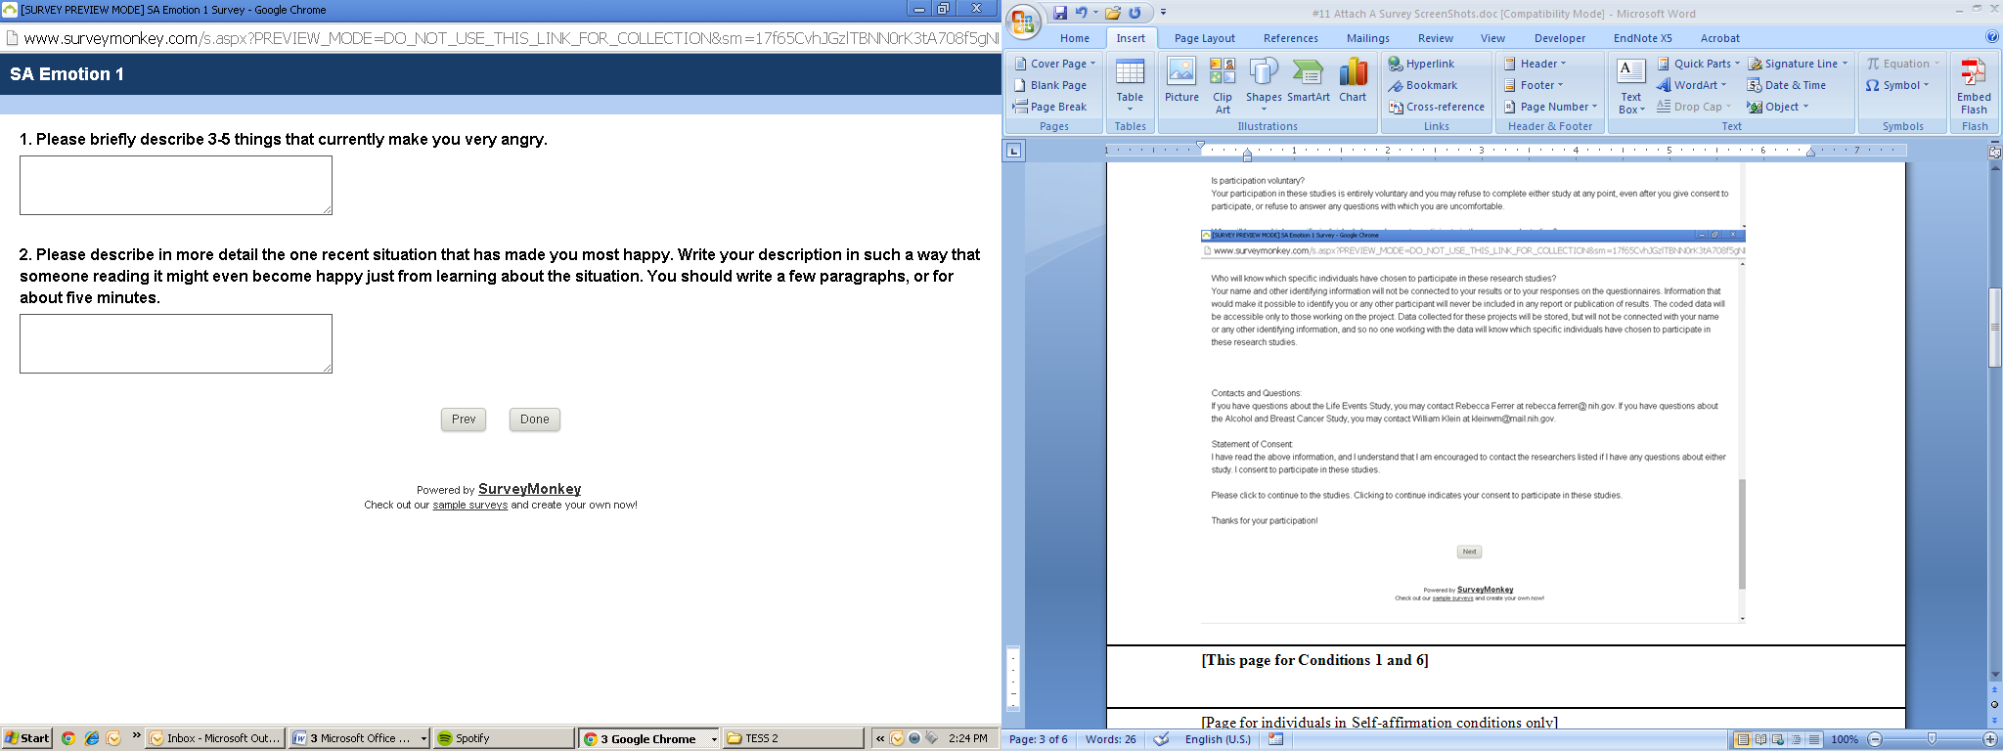Click the Prev button in the survey
Image resolution: width=2003 pixels, height=751 pixels.
pos(464,420)
